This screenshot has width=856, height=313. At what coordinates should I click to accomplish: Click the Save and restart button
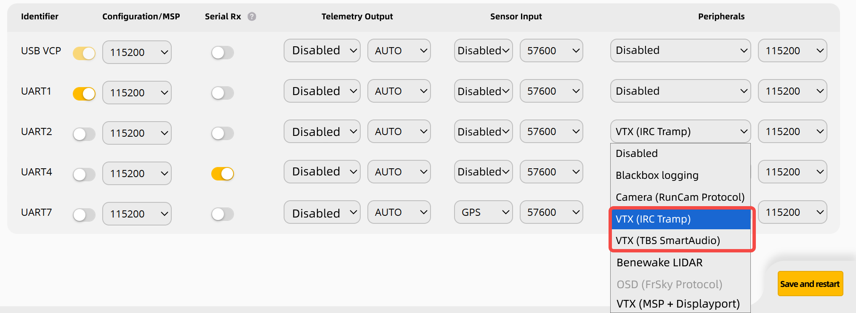tap(810, 284)
